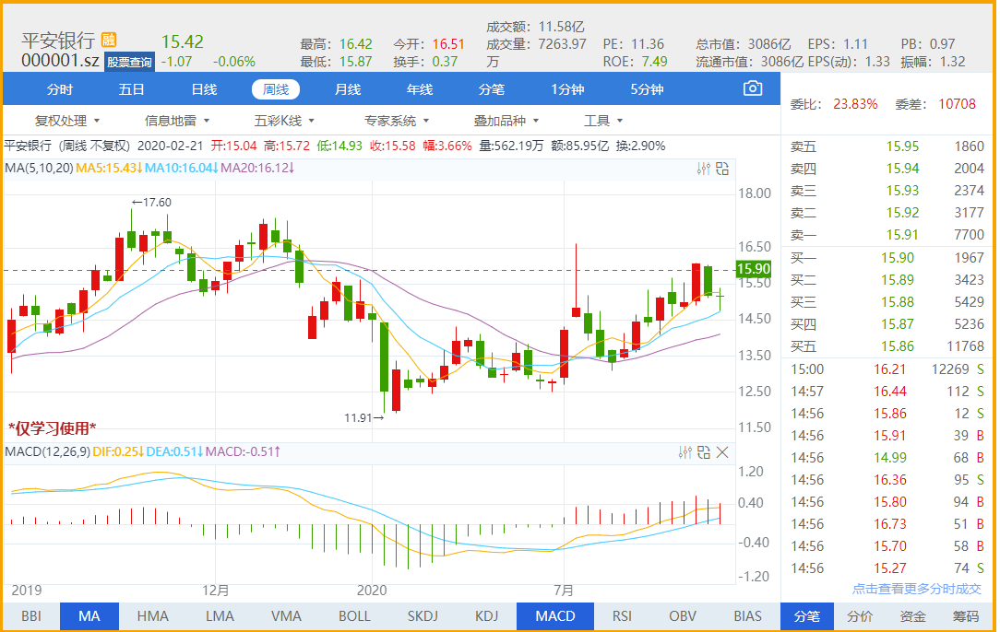Toggle the BOLL indicator
The image size is (1000, 632).
[354, 616]
